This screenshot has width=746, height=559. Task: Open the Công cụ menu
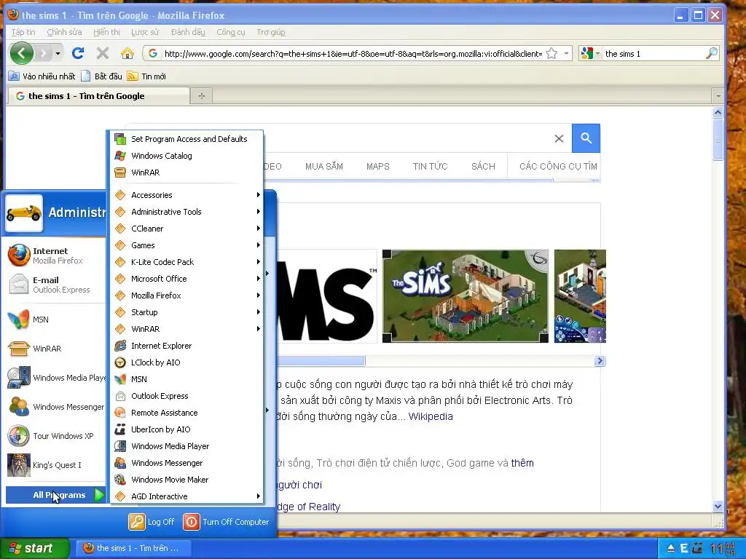pyautogui.click(x=231, y=32)
